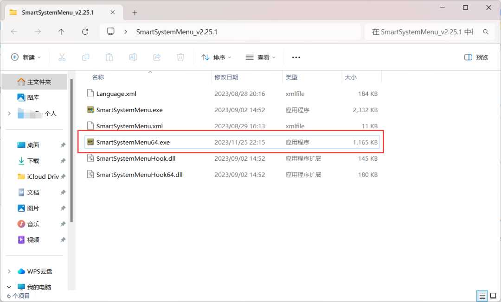Click the Copy icon in toolbar
This screenshot has height=302, width=501.
86,57
